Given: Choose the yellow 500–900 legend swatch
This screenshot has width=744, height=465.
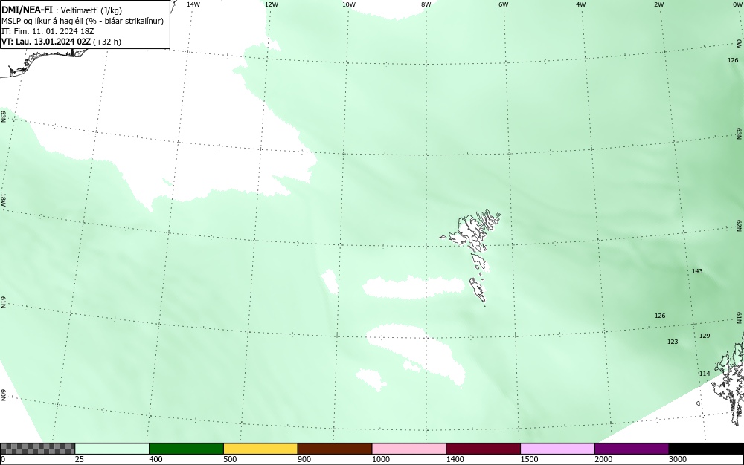Looking at the screenshot, I should [260, 449].
